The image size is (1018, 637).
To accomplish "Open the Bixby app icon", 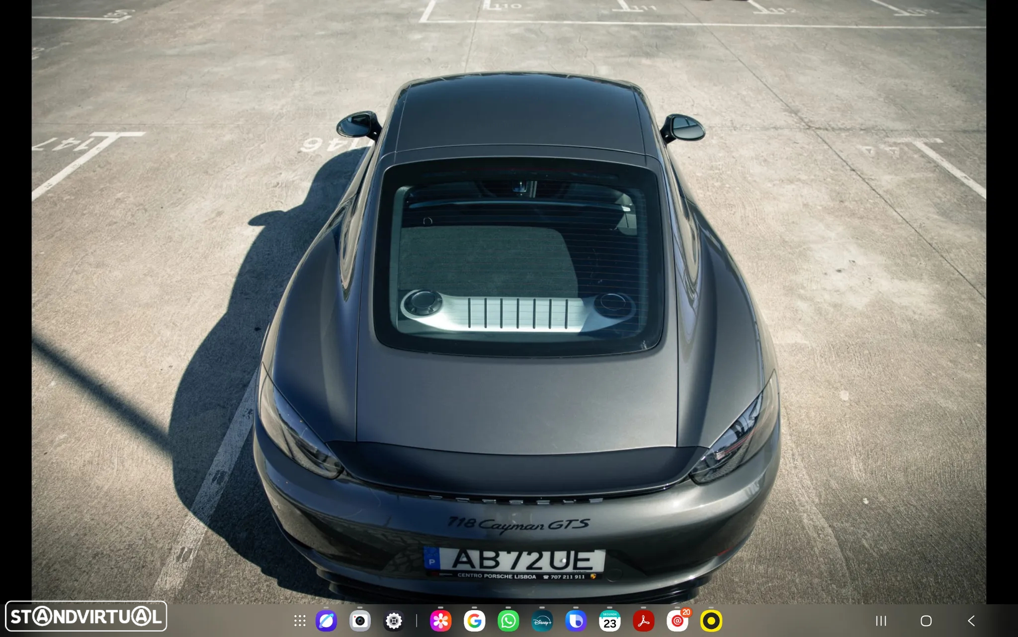I will tap(576, 621).
